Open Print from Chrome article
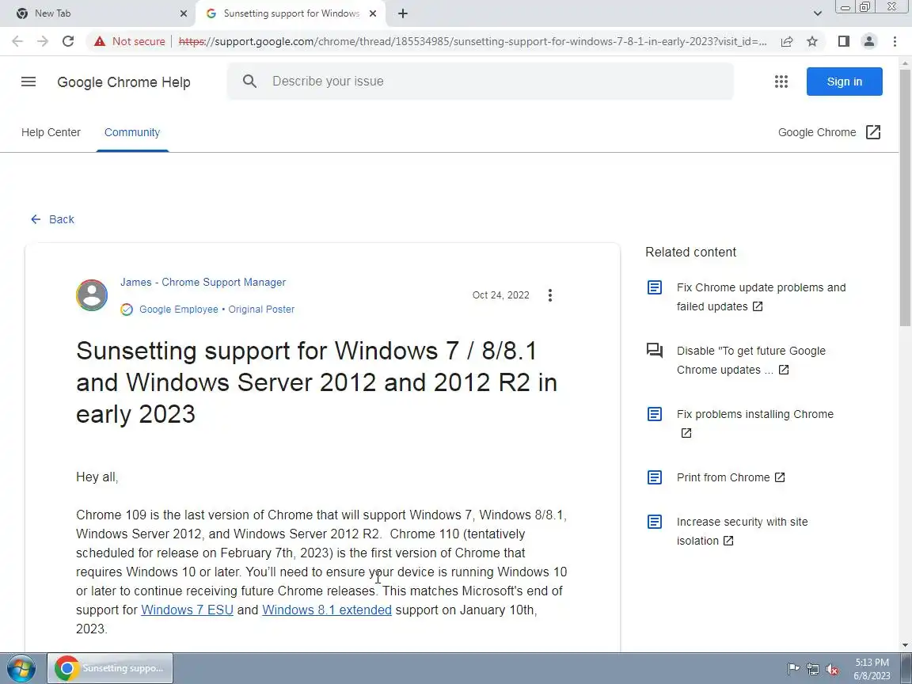The height and width of the screenshot is (684, 912). point(731,477)
